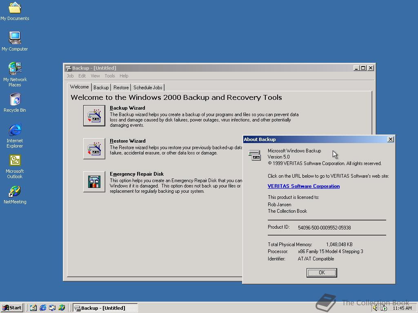Open the Start menu
418x313 pixels.
[x=12, y=308]
